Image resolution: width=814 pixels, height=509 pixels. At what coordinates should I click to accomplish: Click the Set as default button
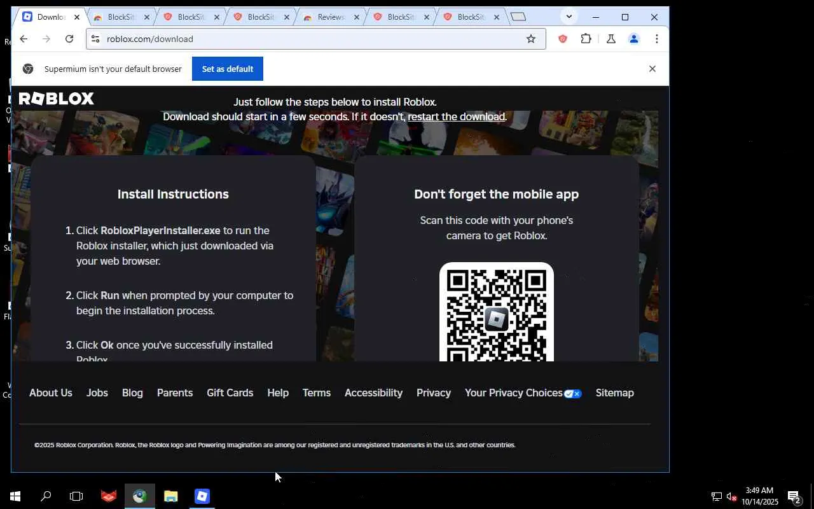[x=228, y=69]
